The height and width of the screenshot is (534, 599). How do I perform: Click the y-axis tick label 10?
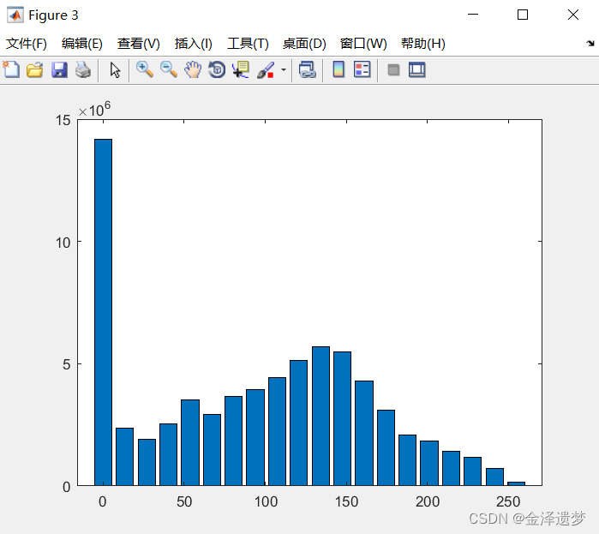point(63,243)
